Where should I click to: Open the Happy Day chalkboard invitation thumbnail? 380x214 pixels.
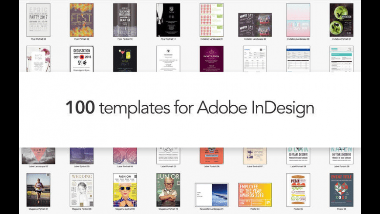[x=255, y=25]
